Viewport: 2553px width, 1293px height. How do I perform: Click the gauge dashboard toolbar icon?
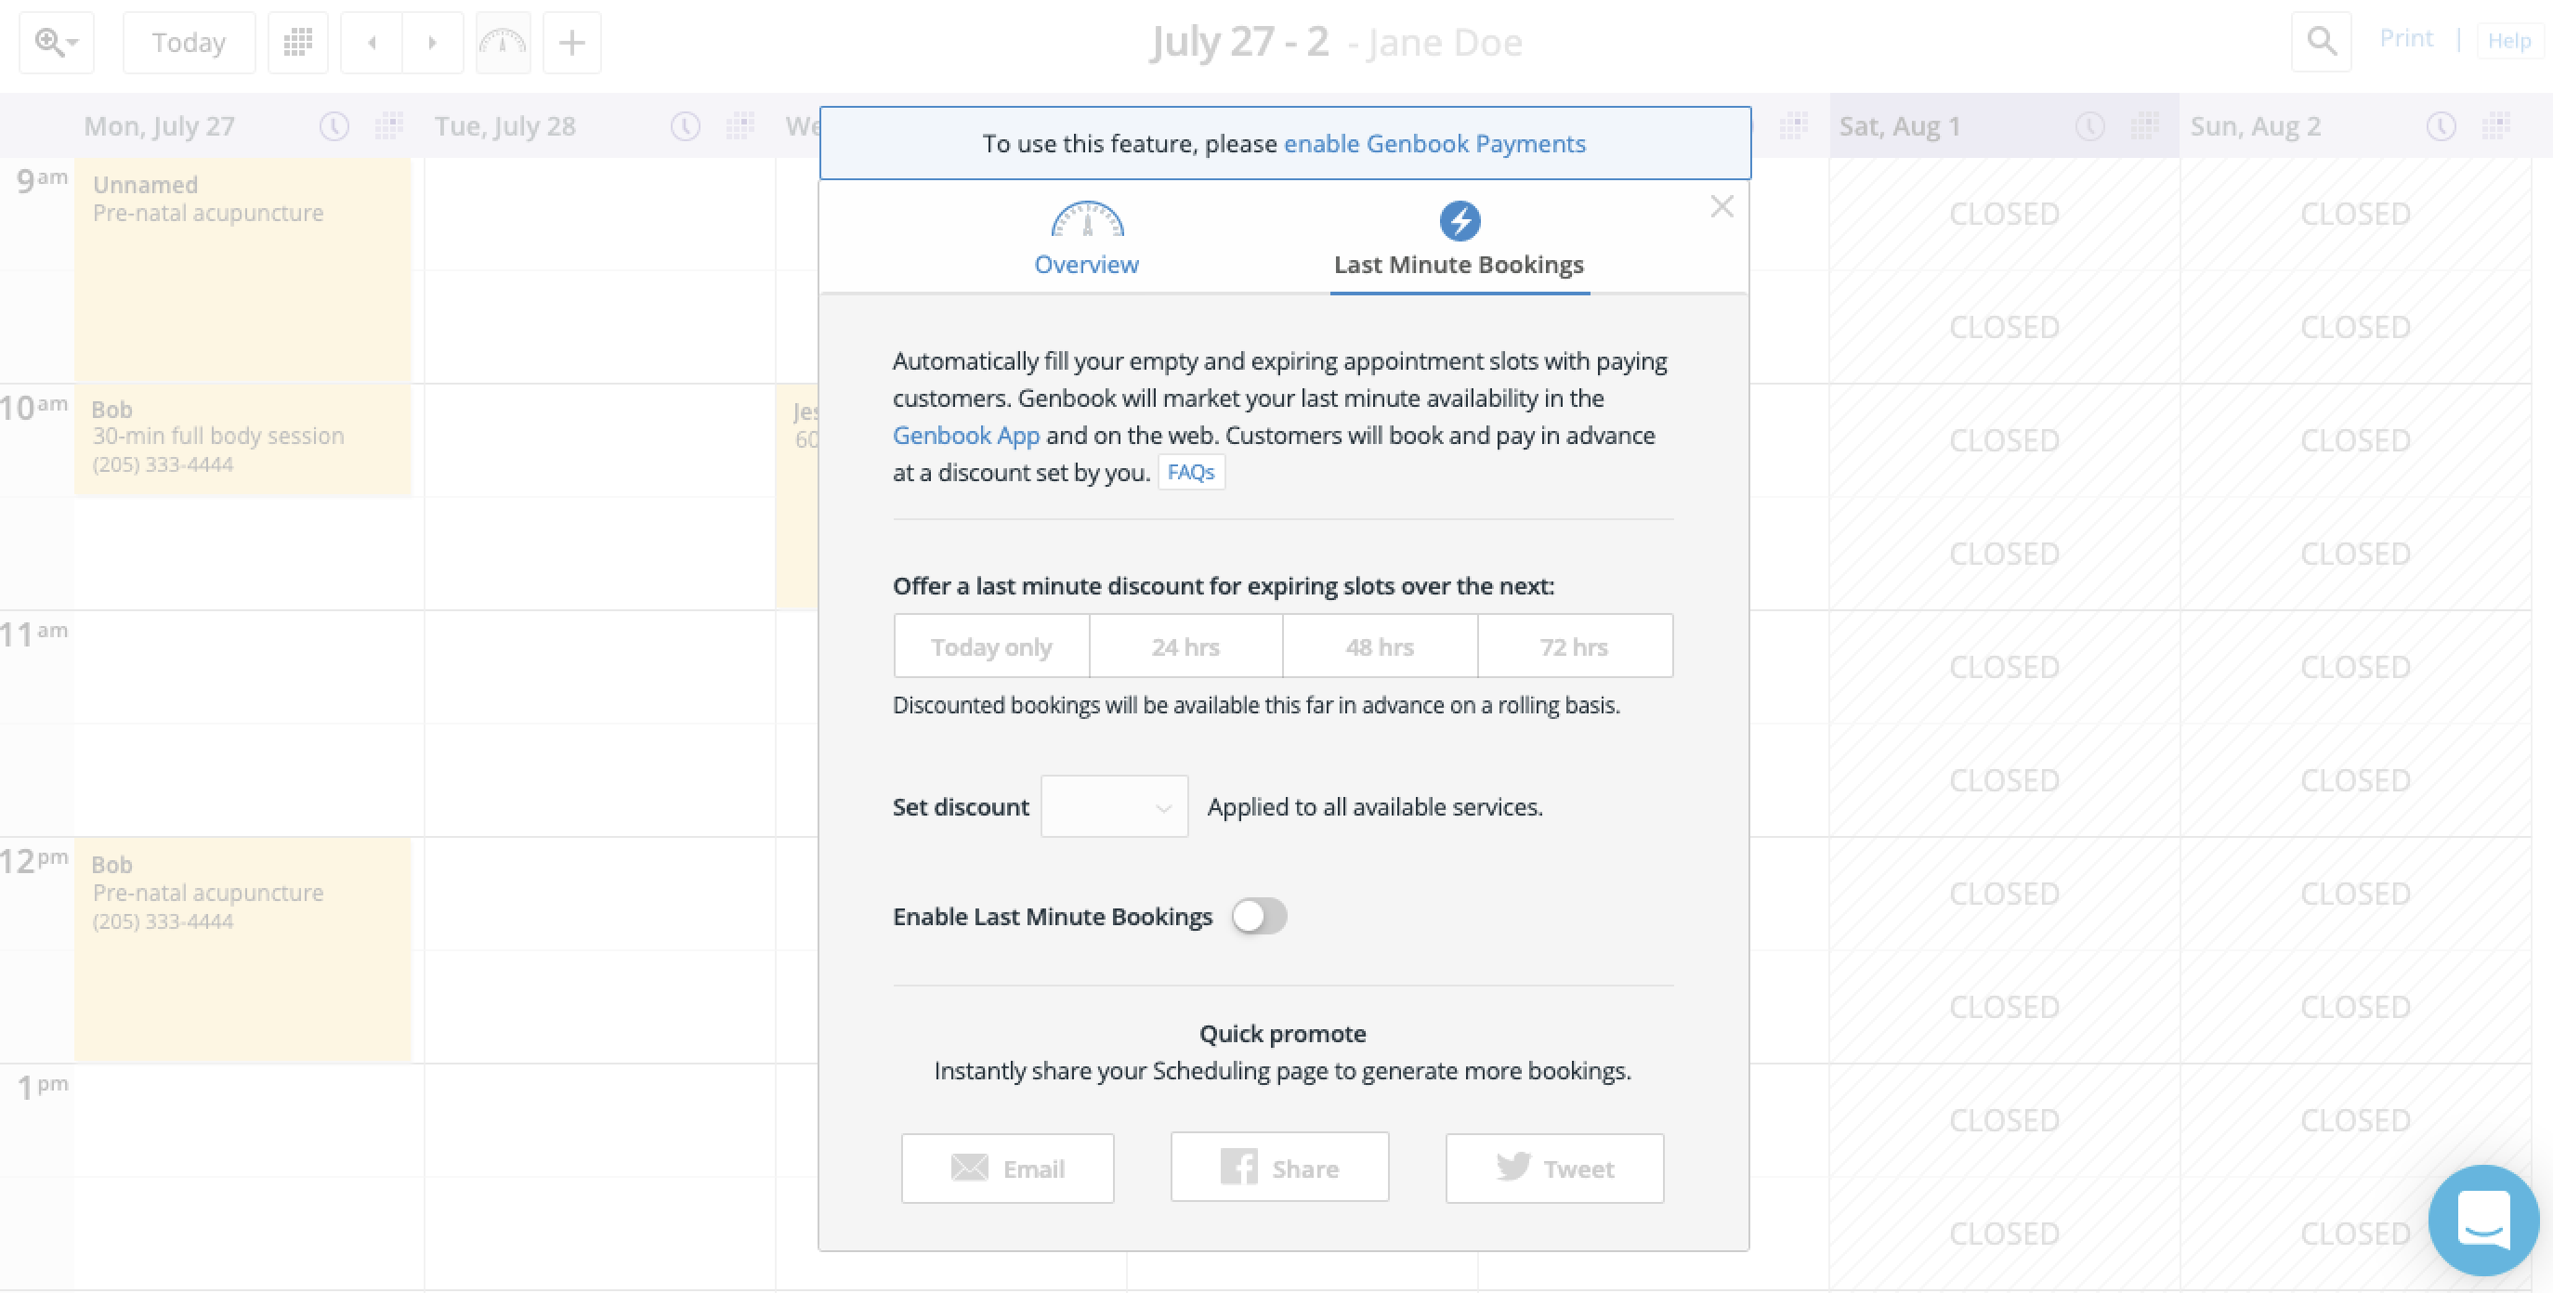point(503,43)
